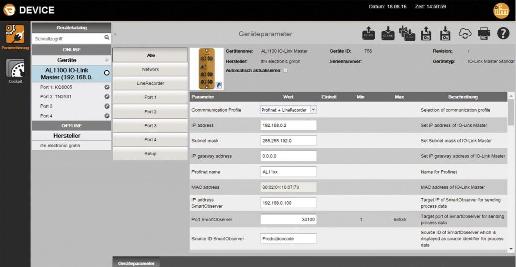
Task: Click the scrollbar up arrow
Action: [x=511, y=96]
